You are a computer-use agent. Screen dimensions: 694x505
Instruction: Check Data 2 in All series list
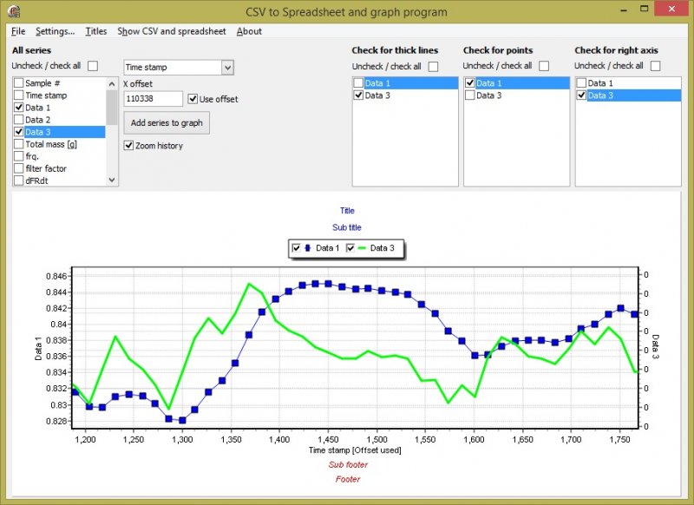point(18,120)
